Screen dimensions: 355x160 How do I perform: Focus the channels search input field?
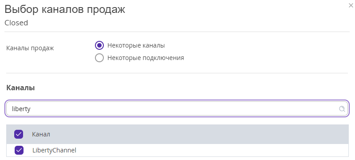pos(176,109)
